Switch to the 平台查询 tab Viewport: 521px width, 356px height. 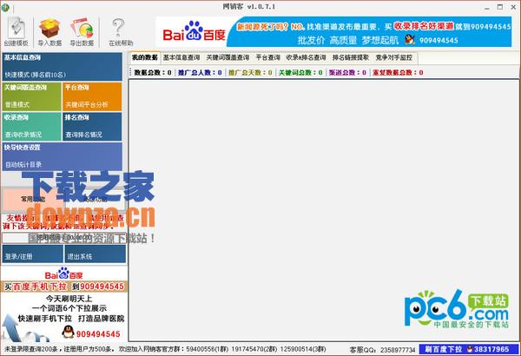pos(267,58)
